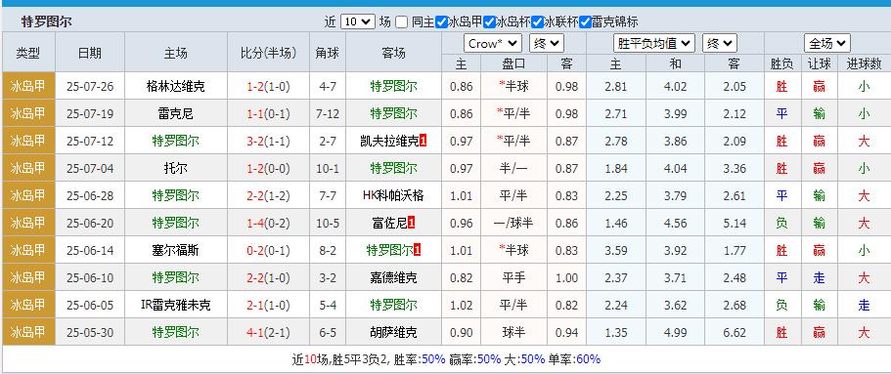Click the 富佐尼 away team link
The image size is (891, 374).
click(x=390, y=223)
